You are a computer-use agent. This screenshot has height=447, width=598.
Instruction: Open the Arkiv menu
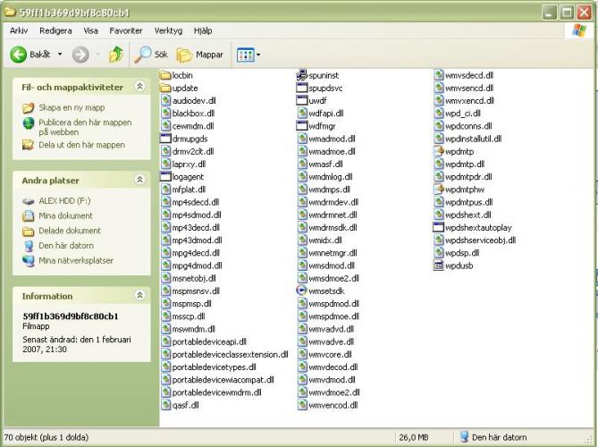[19, 30]
